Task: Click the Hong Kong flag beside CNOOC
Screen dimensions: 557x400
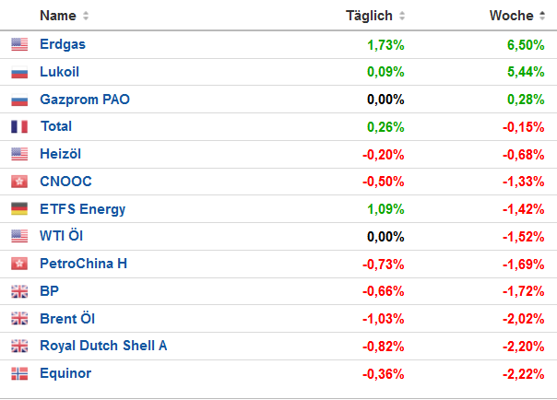Action: [x=19, y=182]
